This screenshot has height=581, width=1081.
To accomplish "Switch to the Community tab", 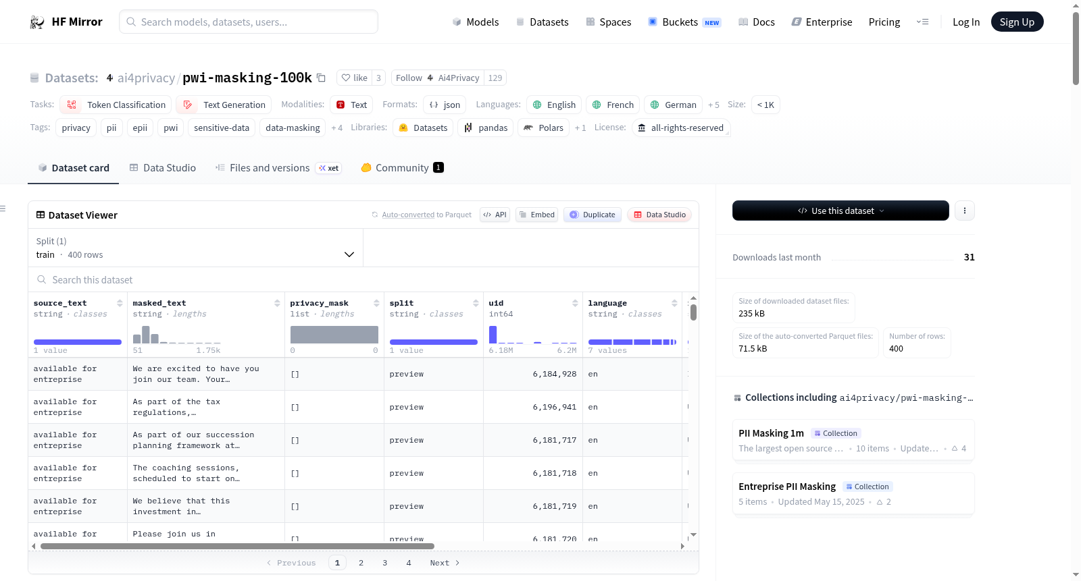I will (402, 168).
